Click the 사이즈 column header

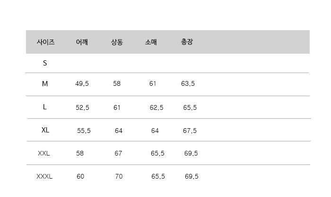pos(46,42)
